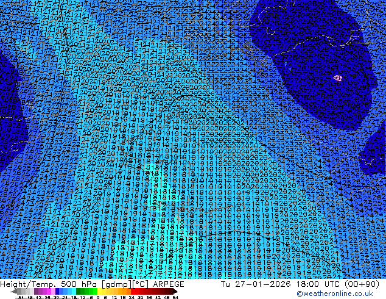The image size is (386, 299).
Task: Click the 54 label on the legend scale
Action: (175, 297)
